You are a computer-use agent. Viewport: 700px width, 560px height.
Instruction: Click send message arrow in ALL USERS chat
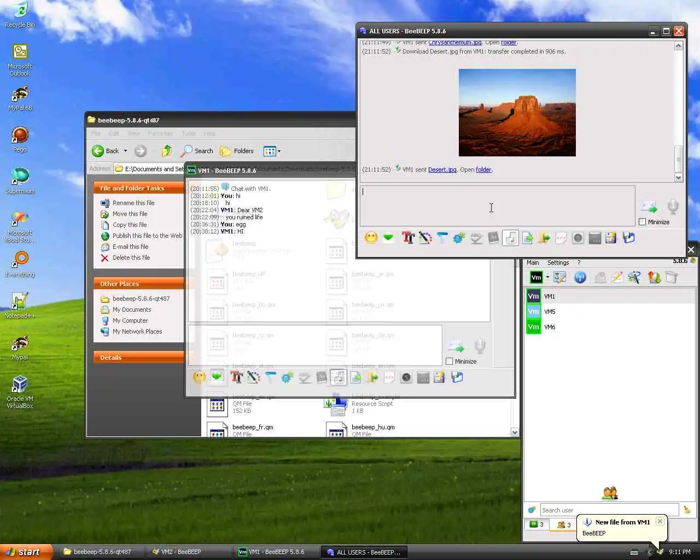[x=649, y=207]
